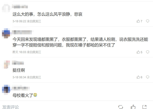153x109 pixels.
Task: Reply to the 风平浪静 comment via bubble icon
Action: (x=148, y=21)
